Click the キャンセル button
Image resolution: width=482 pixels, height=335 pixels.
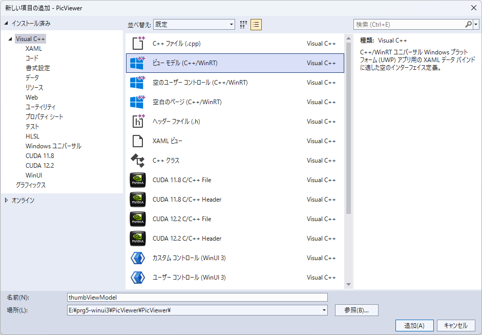(x=455, y=326)
